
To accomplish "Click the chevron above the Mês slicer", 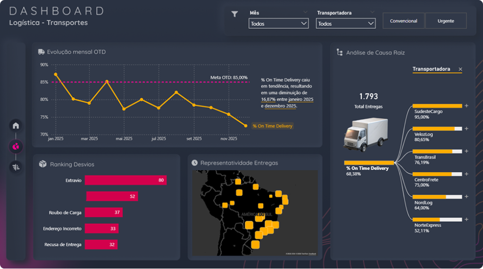I will (x=305, y=12).
